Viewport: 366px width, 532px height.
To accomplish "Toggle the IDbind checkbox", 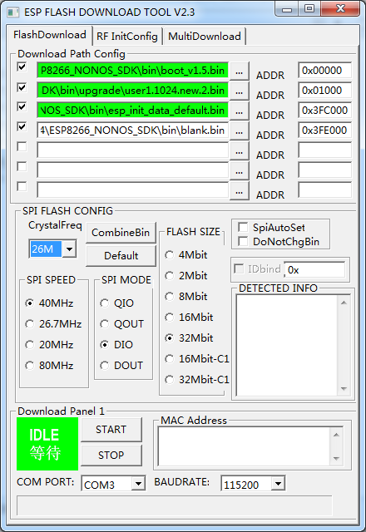I will 239,269.
